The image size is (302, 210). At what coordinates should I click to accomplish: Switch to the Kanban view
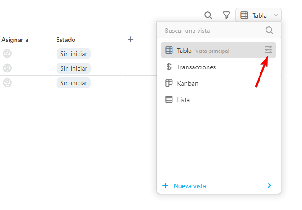pyautogui.click(x=219, y=83)
